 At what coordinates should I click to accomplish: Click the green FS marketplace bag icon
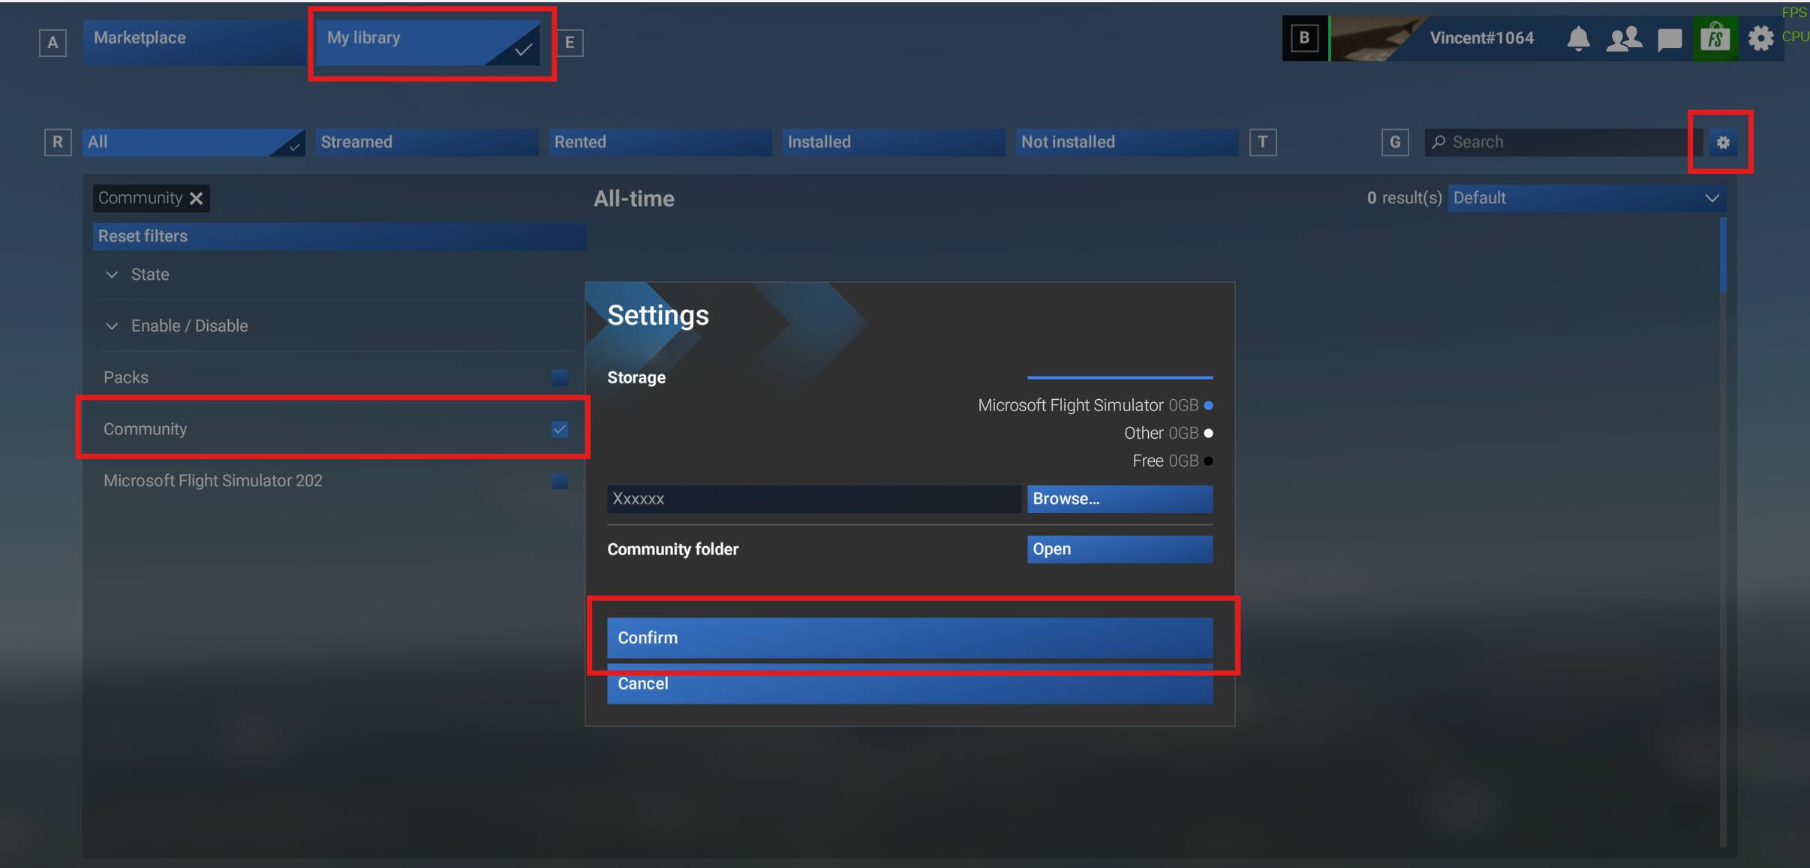[x=1715, y=38]
